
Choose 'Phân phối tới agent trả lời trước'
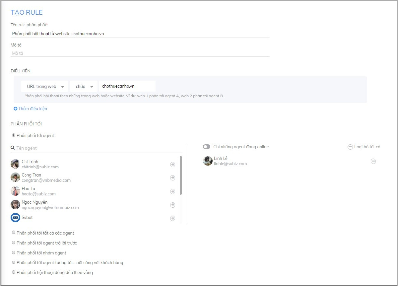[14, 243]
